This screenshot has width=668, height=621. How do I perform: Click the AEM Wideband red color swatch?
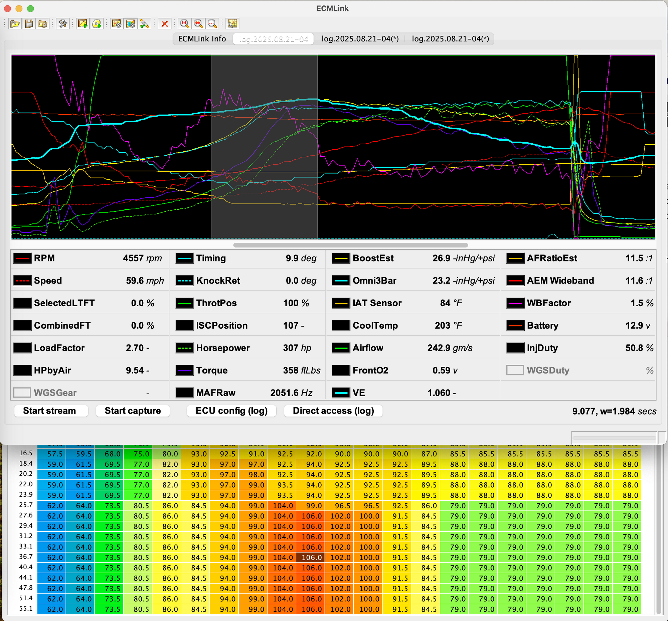[x=515, y=281]
